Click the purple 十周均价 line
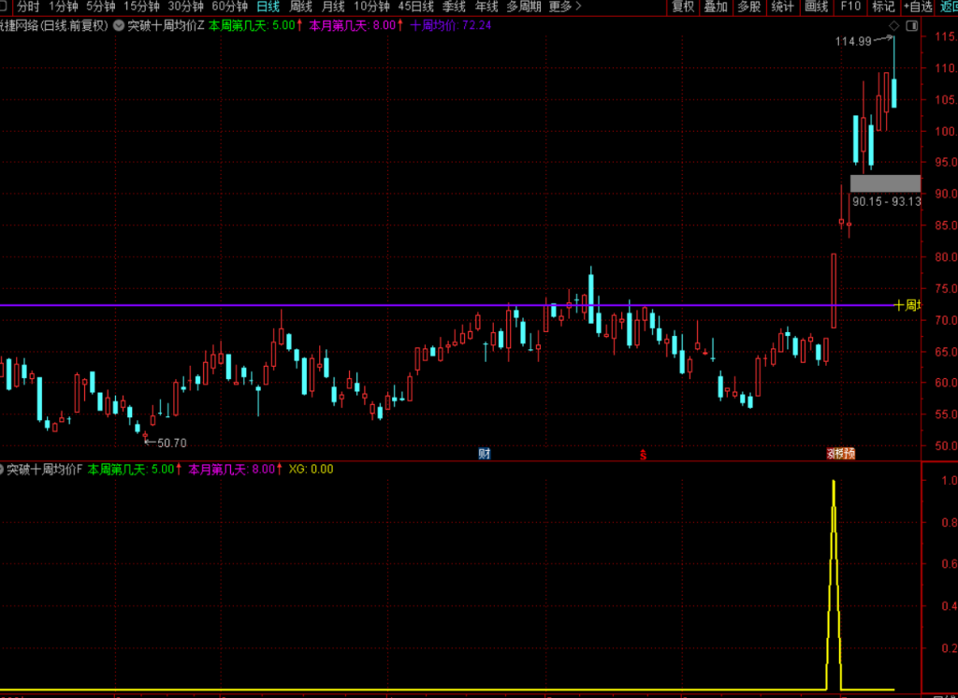This screenshot has height=698, width=958. [446, 305]
